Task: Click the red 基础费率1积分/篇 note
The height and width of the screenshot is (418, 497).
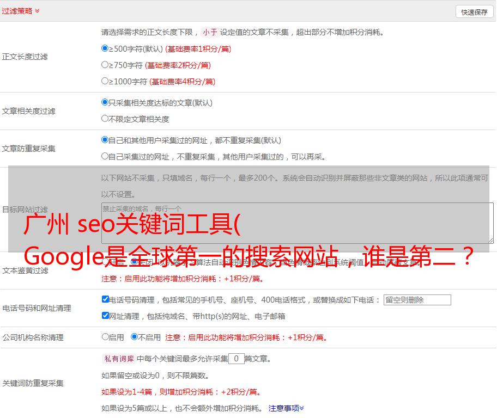Action: [x=198, y=49]
